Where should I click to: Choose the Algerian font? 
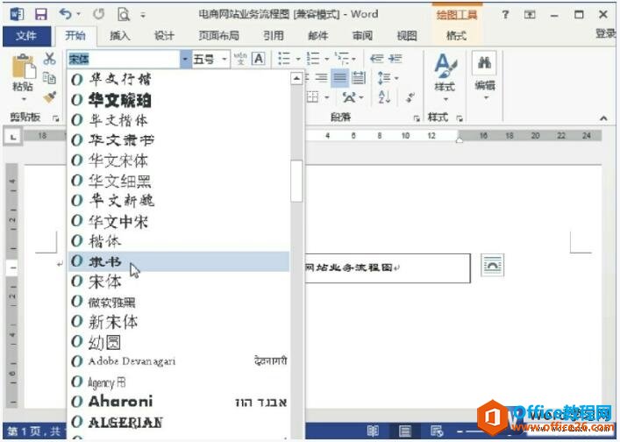179,422
